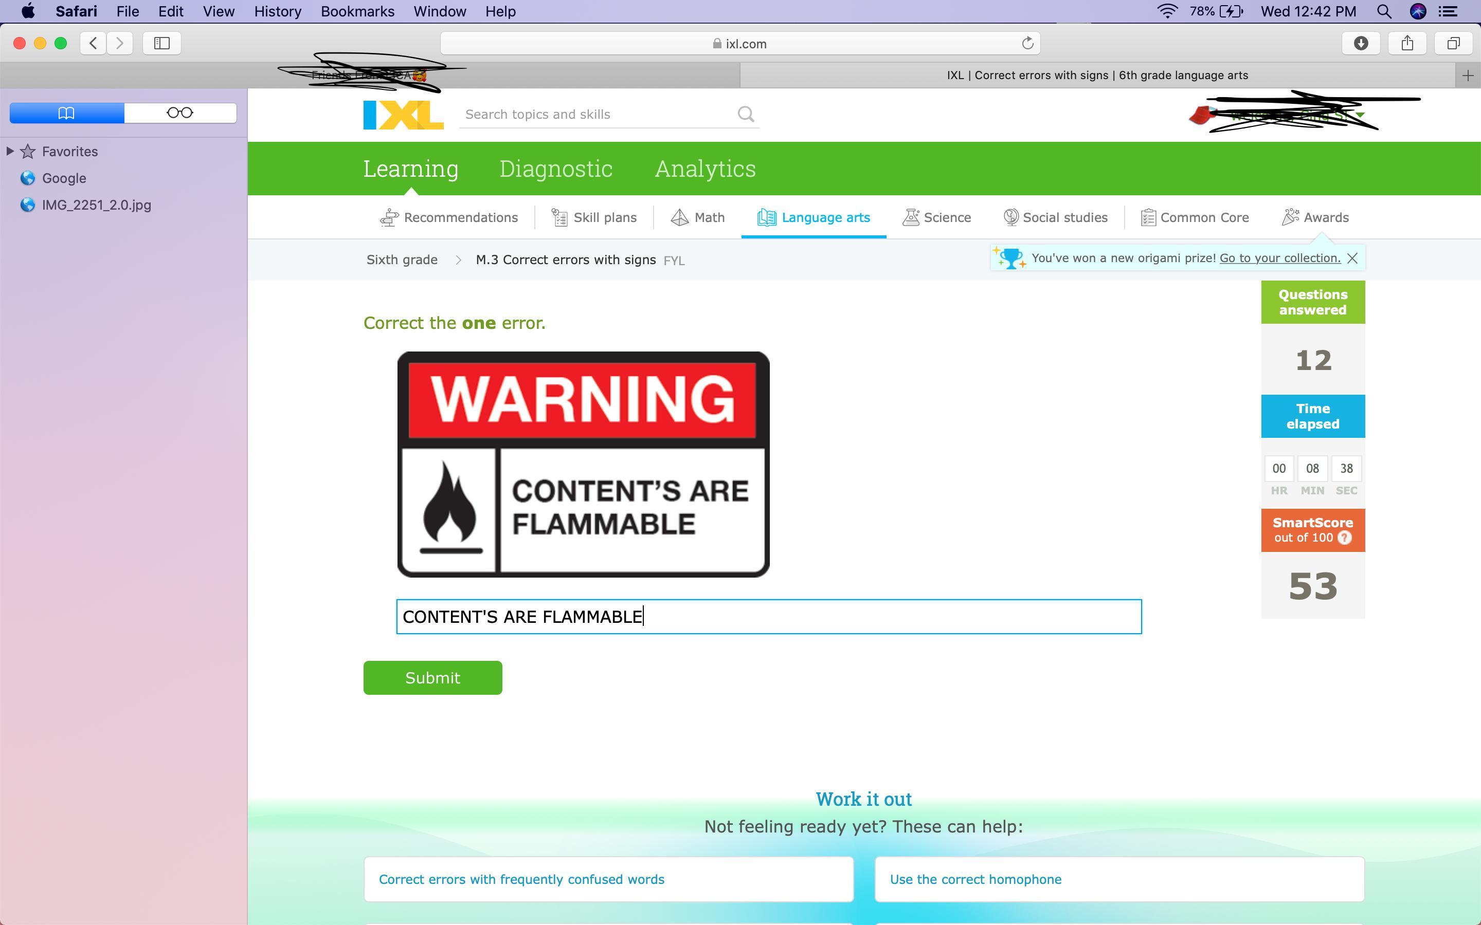Reload the page in address bar
This screenshot has width=1481, height=925.
(1027, 44)
